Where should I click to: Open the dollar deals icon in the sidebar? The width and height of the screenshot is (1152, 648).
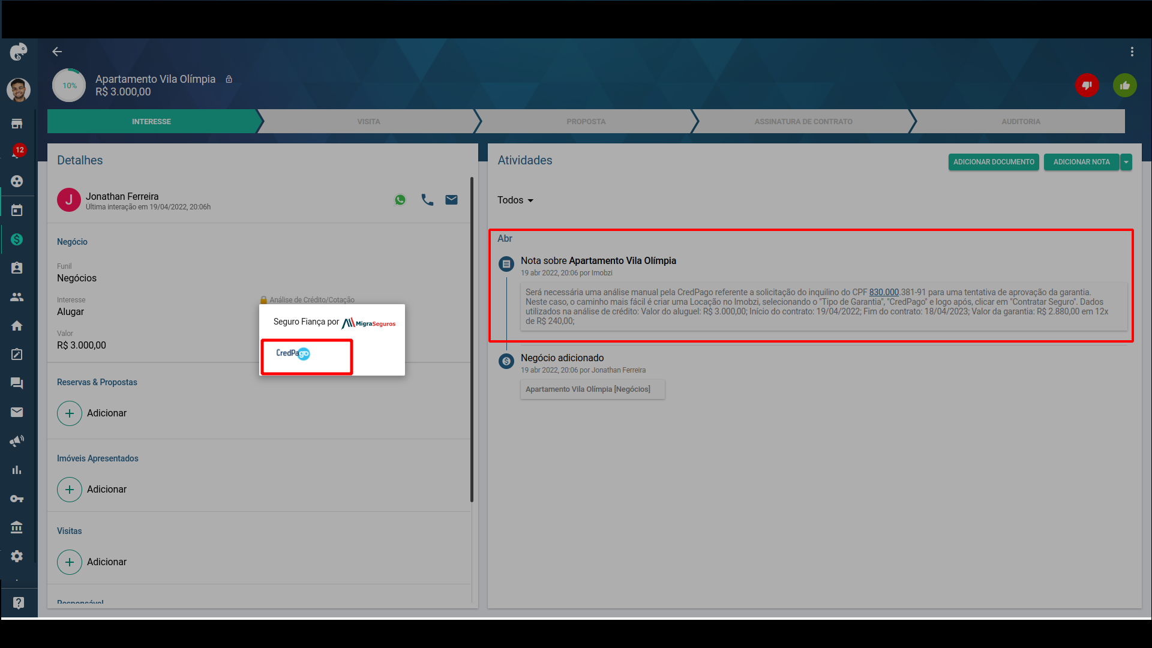[x=17, y=239]
